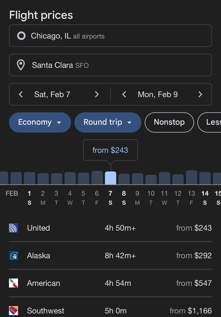Go to previous departure date arrow

coord(21,94)
